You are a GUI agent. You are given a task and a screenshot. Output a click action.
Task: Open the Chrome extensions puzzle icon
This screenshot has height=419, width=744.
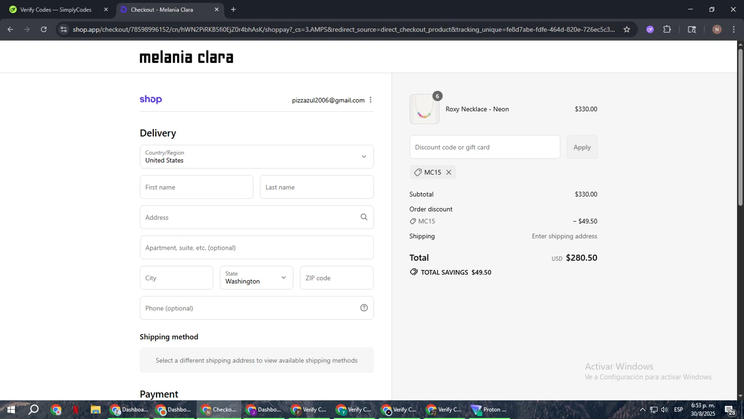pyautogui.click(x=667, y=29)
